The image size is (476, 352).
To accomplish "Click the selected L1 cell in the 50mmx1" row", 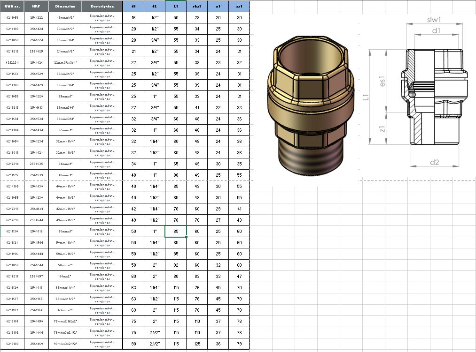I will click(176, 232).
